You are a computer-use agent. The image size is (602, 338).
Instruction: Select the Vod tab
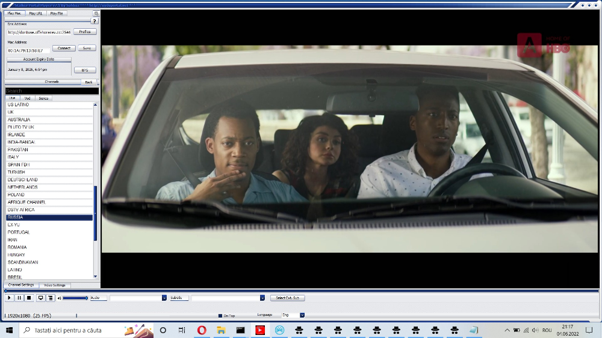(27, 98)
